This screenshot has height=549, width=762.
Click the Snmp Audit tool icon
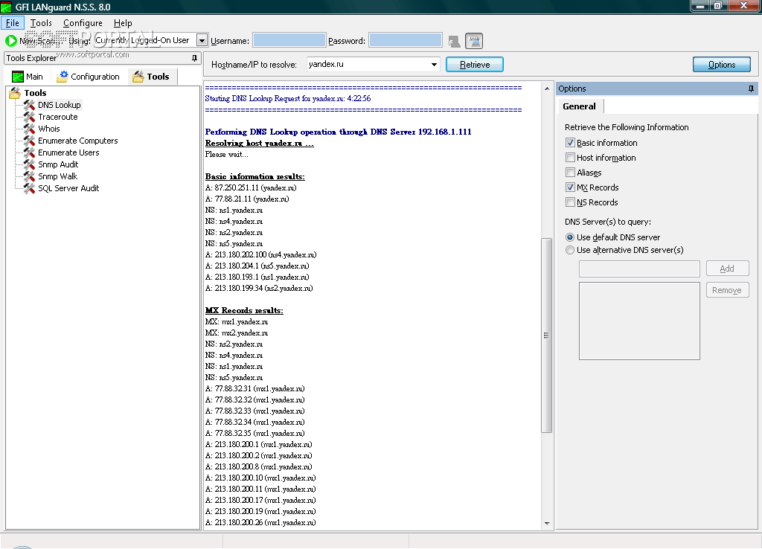click(30, 164)
